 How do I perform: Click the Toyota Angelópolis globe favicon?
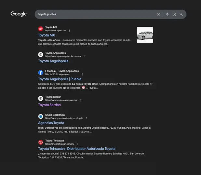coord(41,55)
